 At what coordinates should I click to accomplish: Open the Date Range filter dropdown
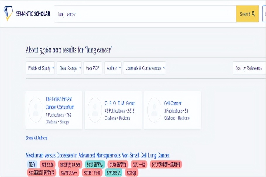(x=69, y=68)
